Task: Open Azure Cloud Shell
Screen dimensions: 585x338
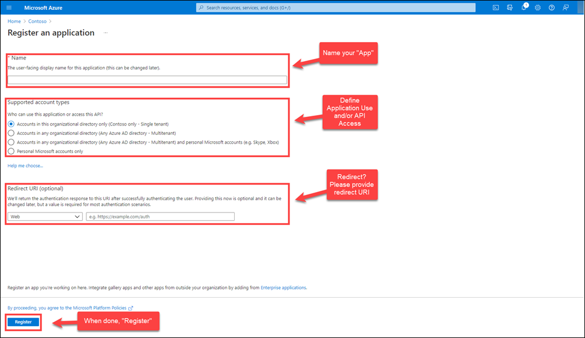Action: click(x=496, y=7)
